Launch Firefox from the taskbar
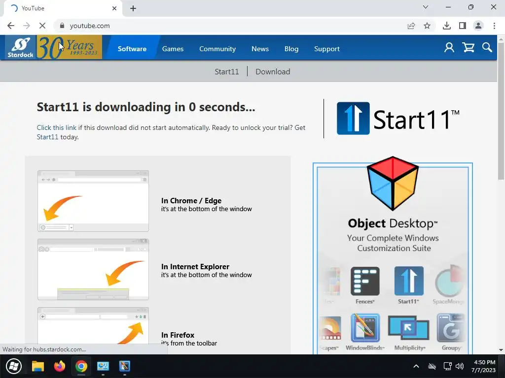The image size is (505, 378). click(59, 366)
